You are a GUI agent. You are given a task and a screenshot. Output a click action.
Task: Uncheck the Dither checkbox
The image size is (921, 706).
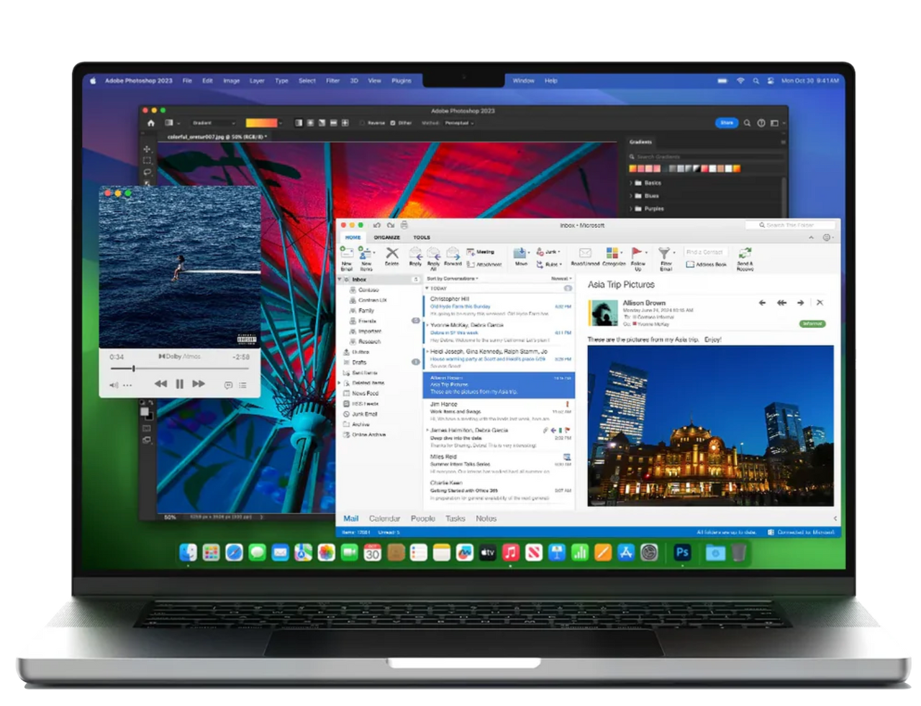[x=393, y=123]
